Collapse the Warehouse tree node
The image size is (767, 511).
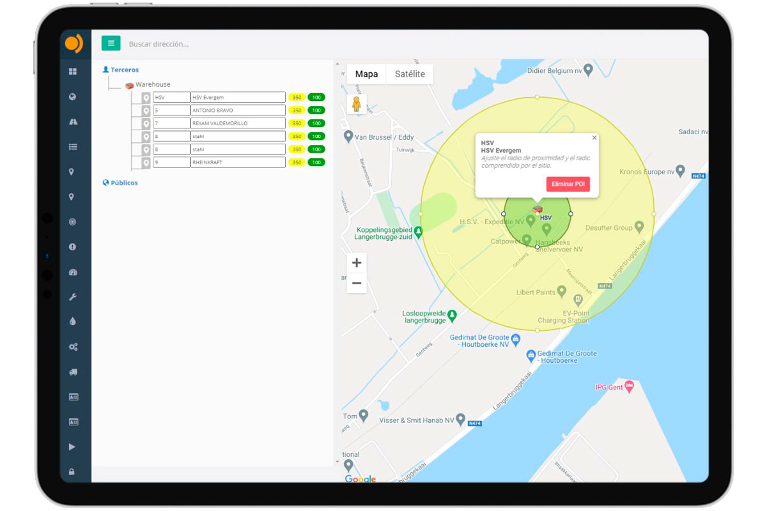point(152,84)
